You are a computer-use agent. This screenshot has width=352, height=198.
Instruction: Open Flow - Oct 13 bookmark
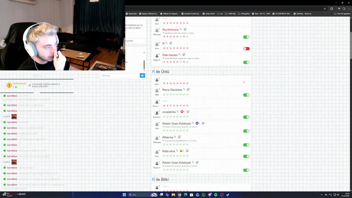(261, 14)
